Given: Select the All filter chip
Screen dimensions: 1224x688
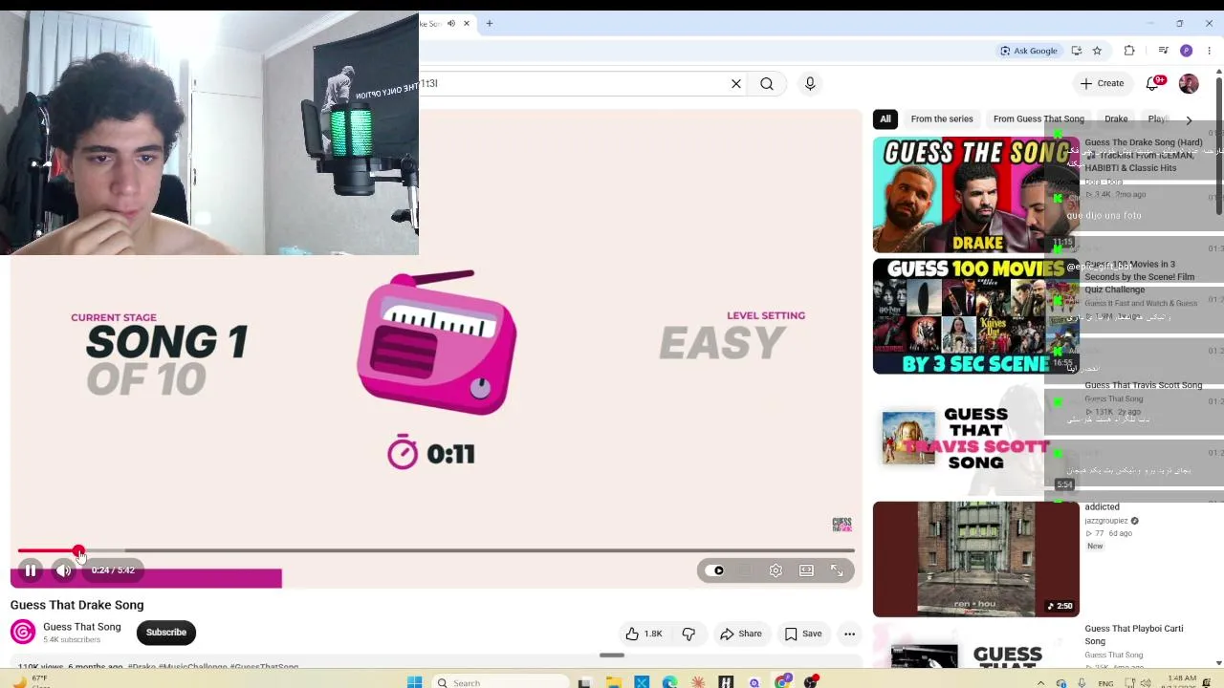Looking at the screenshot, I should 885,119.
